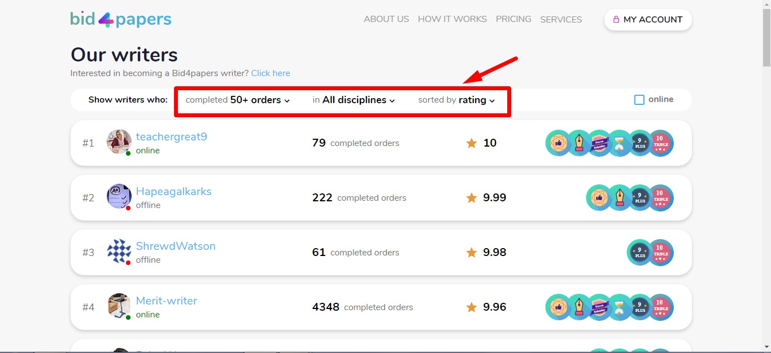Click ShrewdWatson's 9 PLUS badge

[640, 253]
